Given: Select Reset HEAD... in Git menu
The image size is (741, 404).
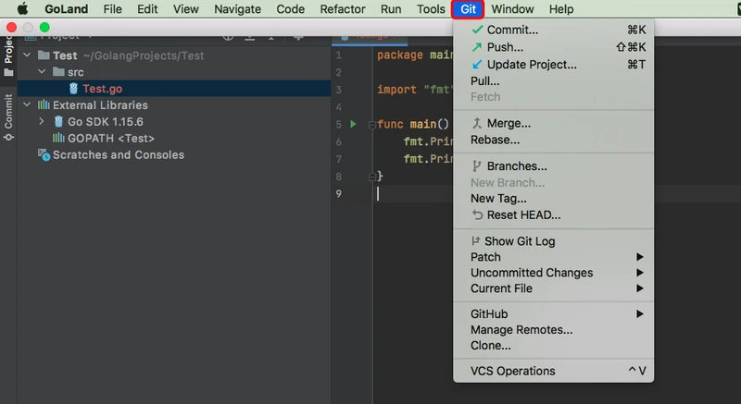Looking at the screenshot, I should [x=553, y=215].
